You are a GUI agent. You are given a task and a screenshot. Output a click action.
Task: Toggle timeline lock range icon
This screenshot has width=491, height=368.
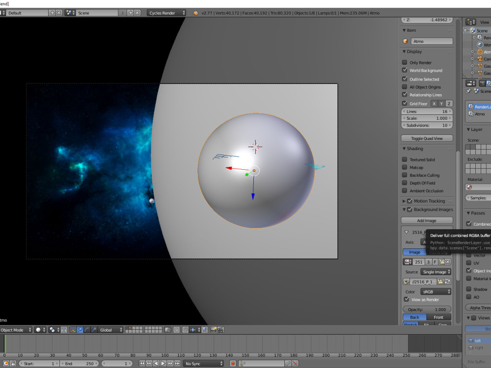click(13, 364)
